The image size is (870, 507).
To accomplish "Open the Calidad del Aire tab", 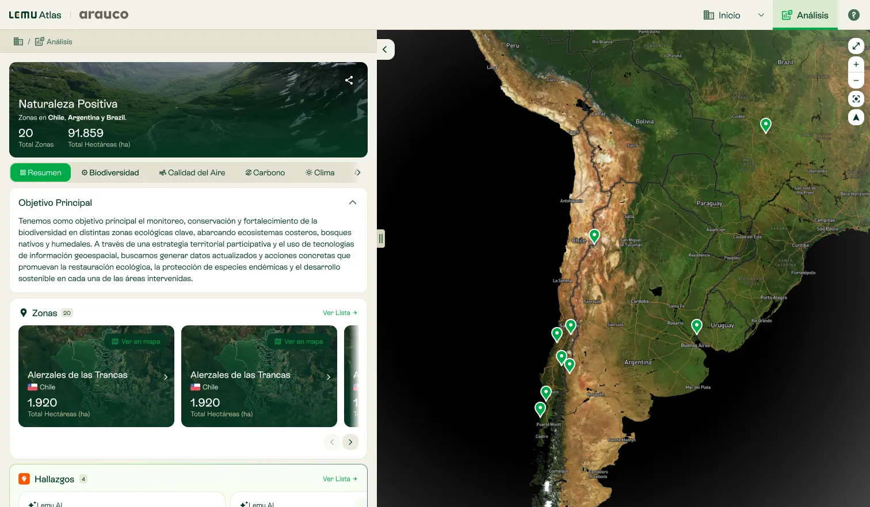I will coord(192,172).
